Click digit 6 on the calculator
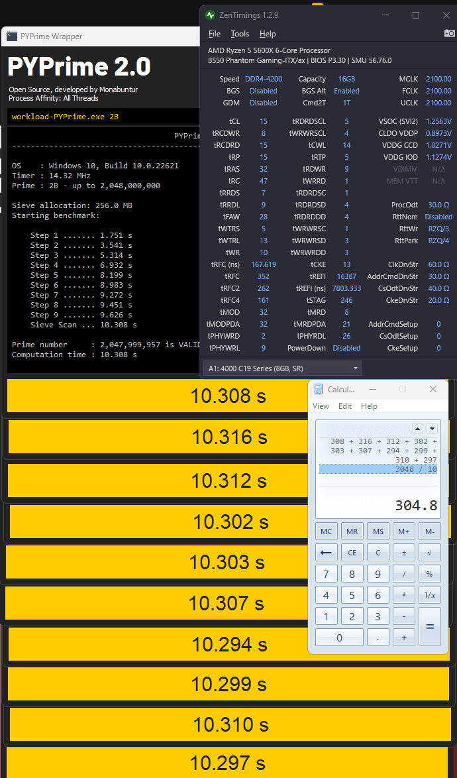457x778 pixels. tap(378, 595)
